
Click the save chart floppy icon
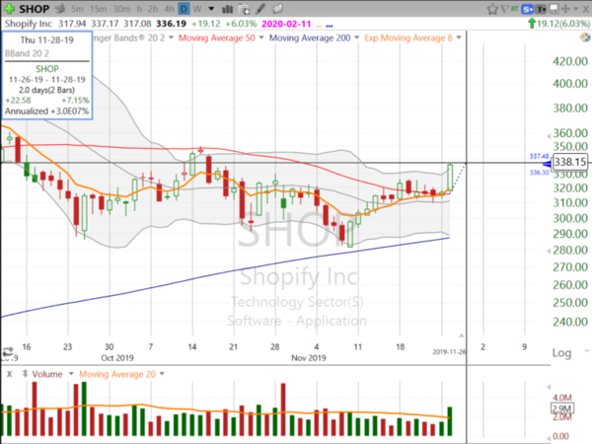pyautogui.click(x=554, y=9)
